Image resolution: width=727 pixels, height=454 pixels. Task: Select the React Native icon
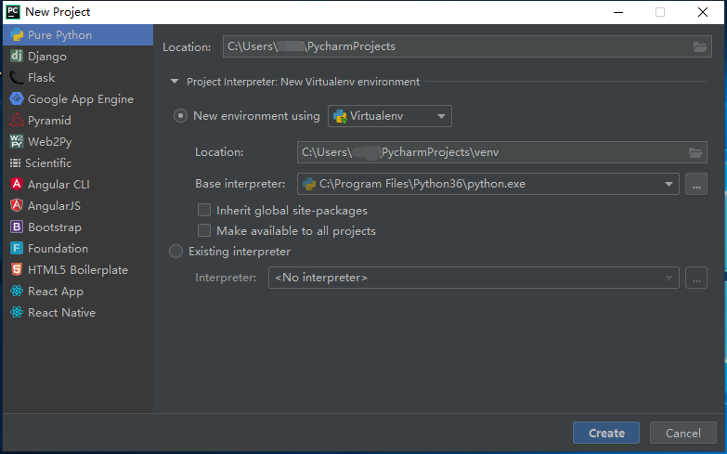click(17, 313)
